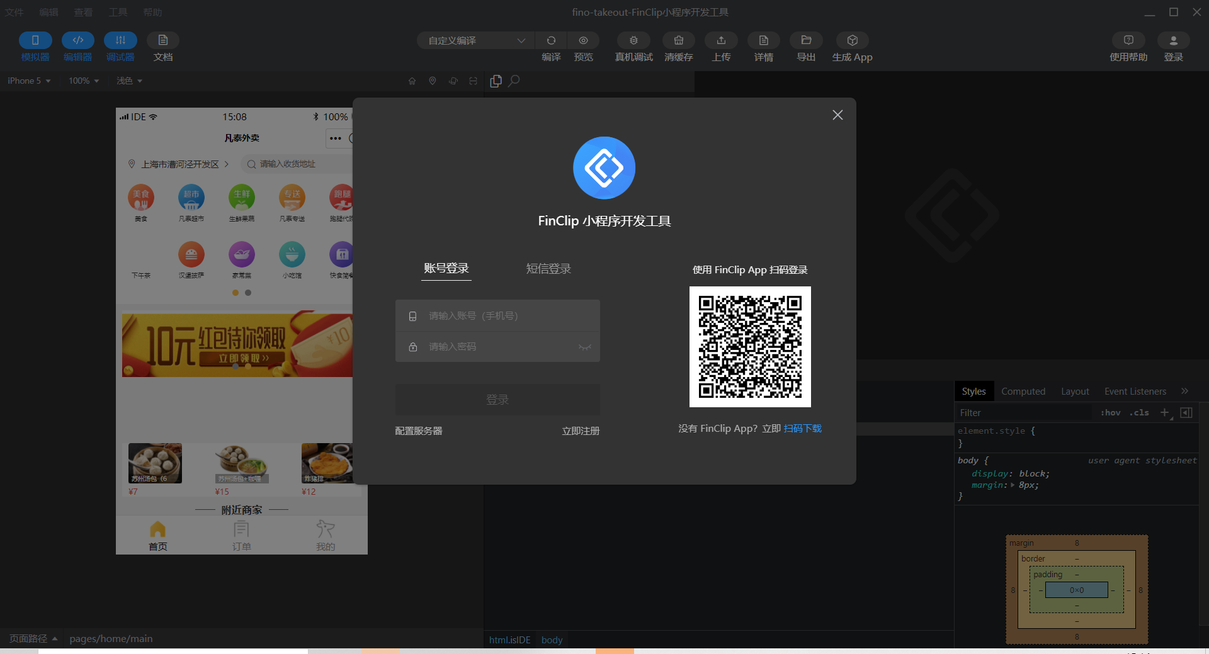This screenshot has height=654, width=1209.
Task: Click the 清缓存 clear cache icon
Action: [x=679, y=40]
